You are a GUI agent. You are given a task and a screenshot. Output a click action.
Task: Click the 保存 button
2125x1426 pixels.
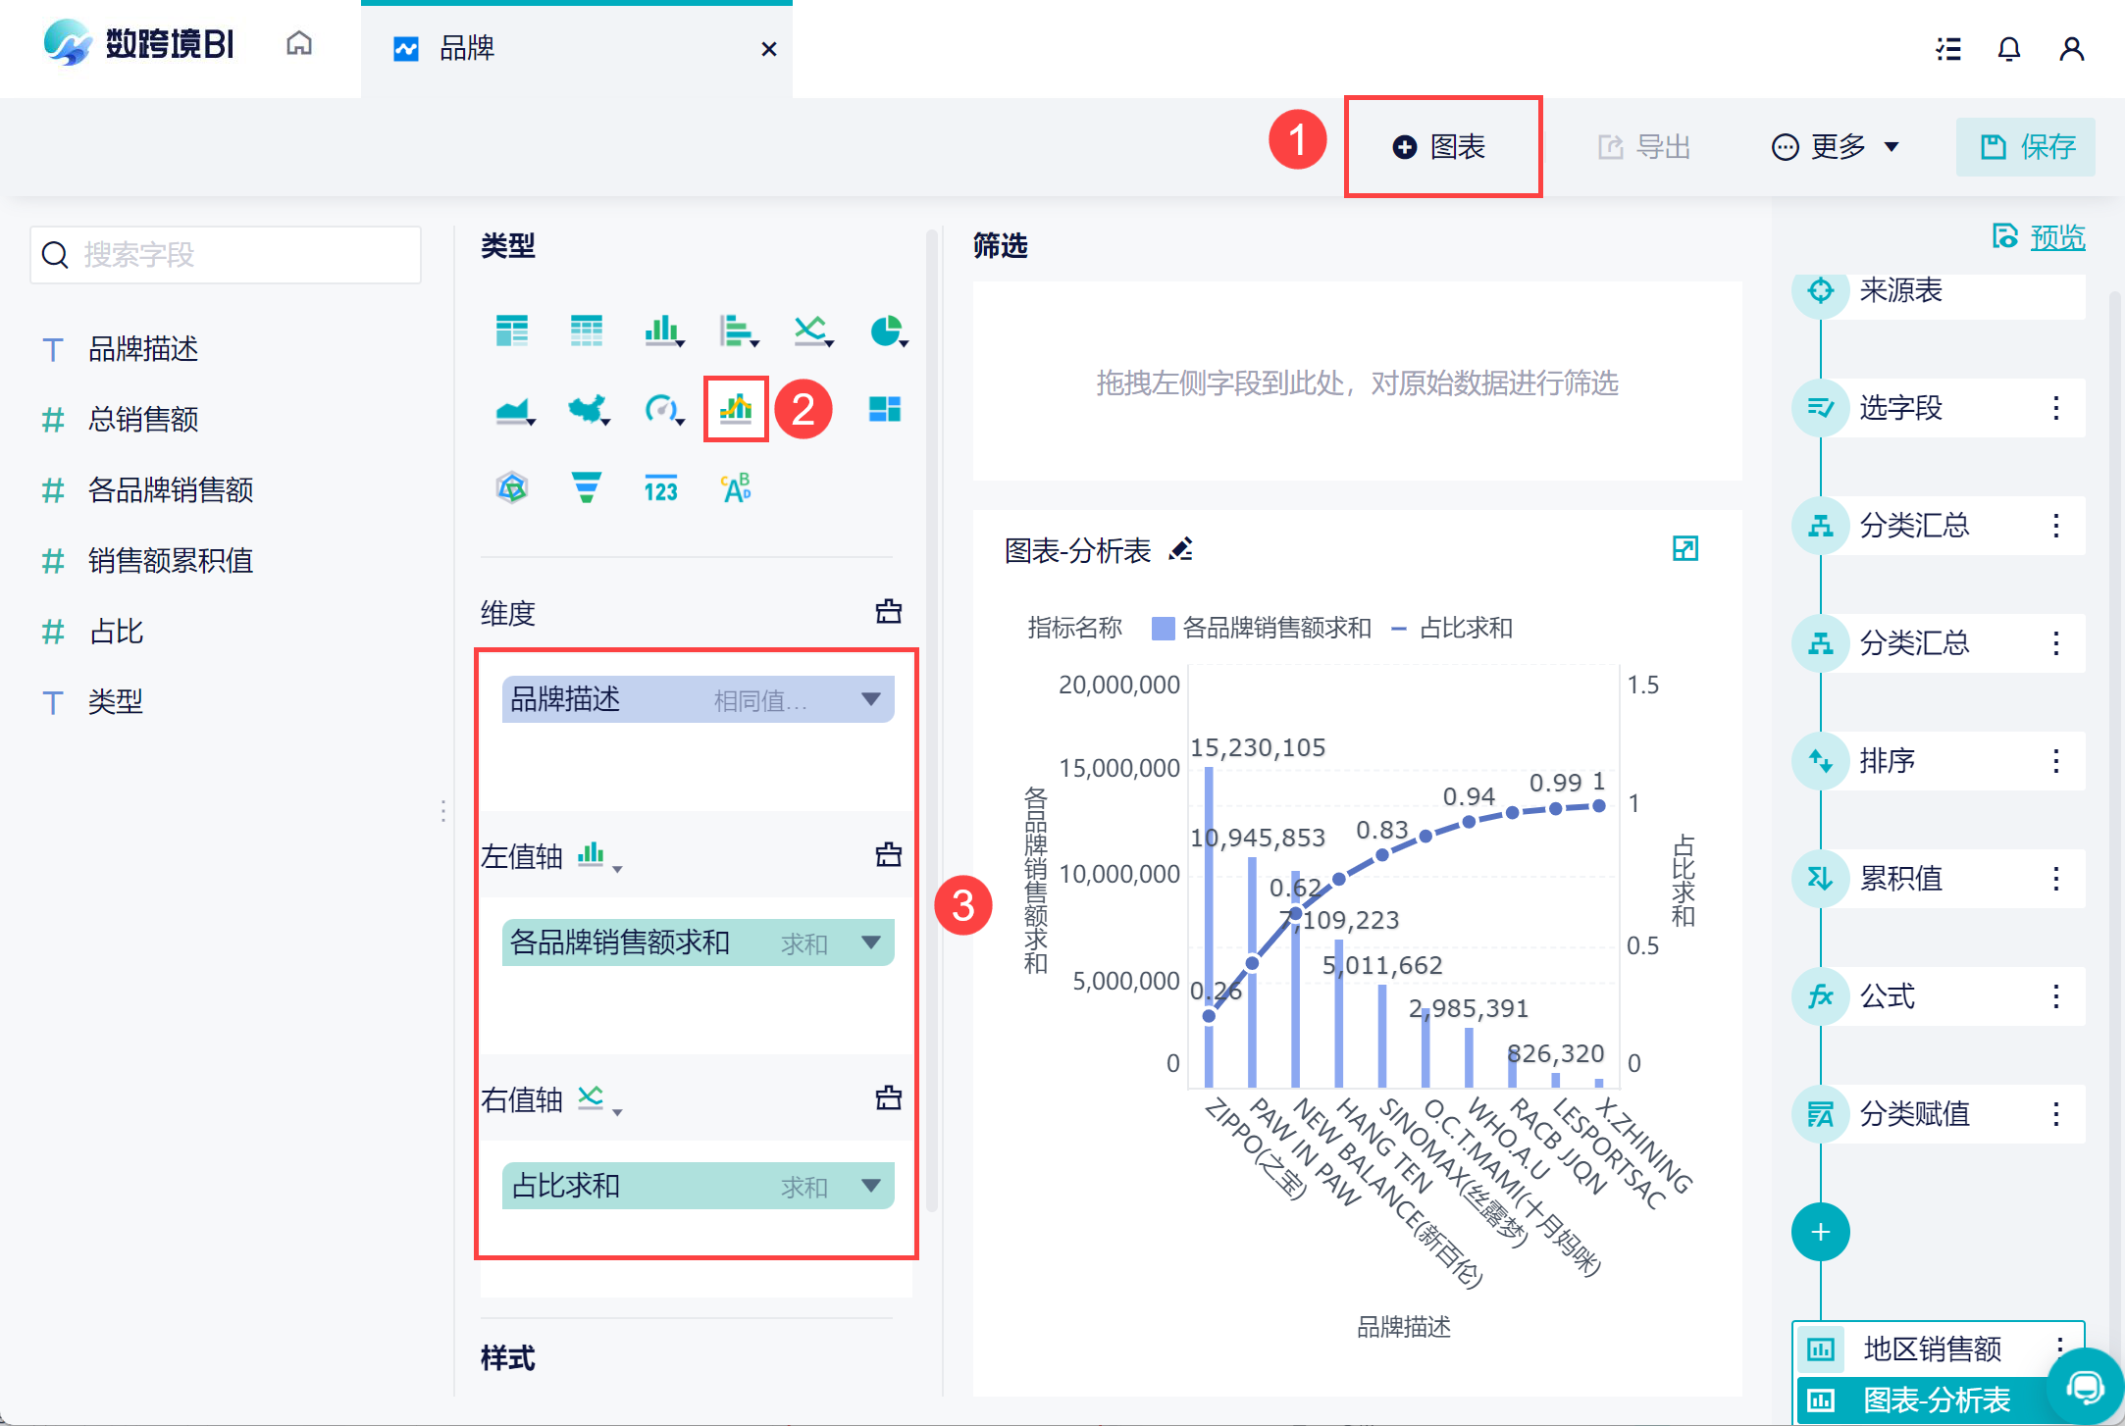pos(2026,147)
